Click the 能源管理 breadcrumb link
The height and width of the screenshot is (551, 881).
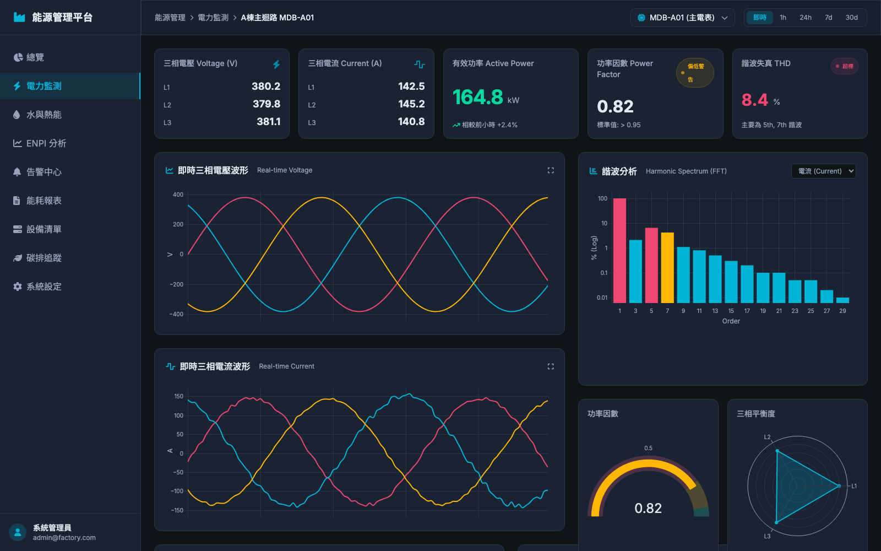170,18
